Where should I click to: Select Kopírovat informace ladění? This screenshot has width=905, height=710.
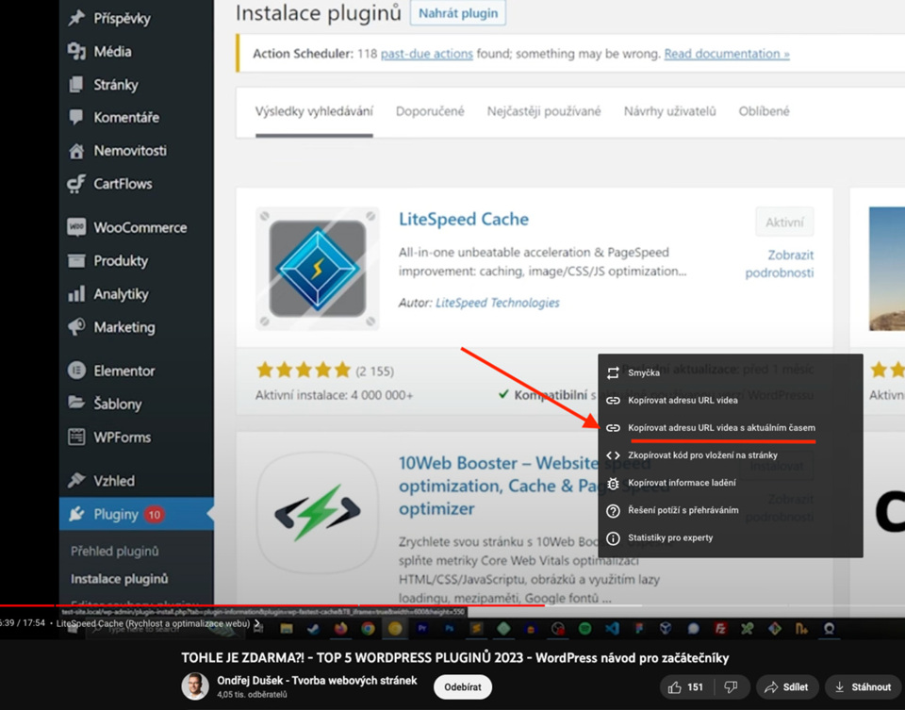(x=730, y=483)
